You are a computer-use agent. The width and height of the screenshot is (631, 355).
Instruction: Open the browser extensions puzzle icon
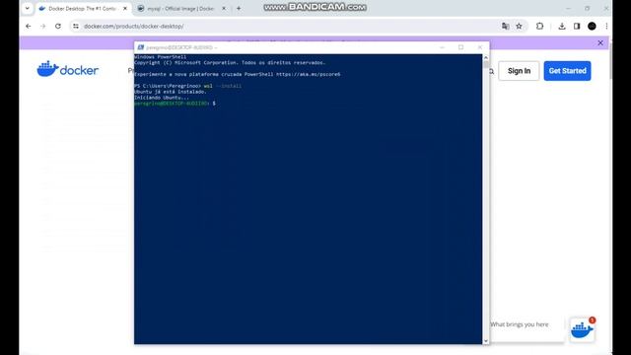pyautogui.click(x=539, y=27)
